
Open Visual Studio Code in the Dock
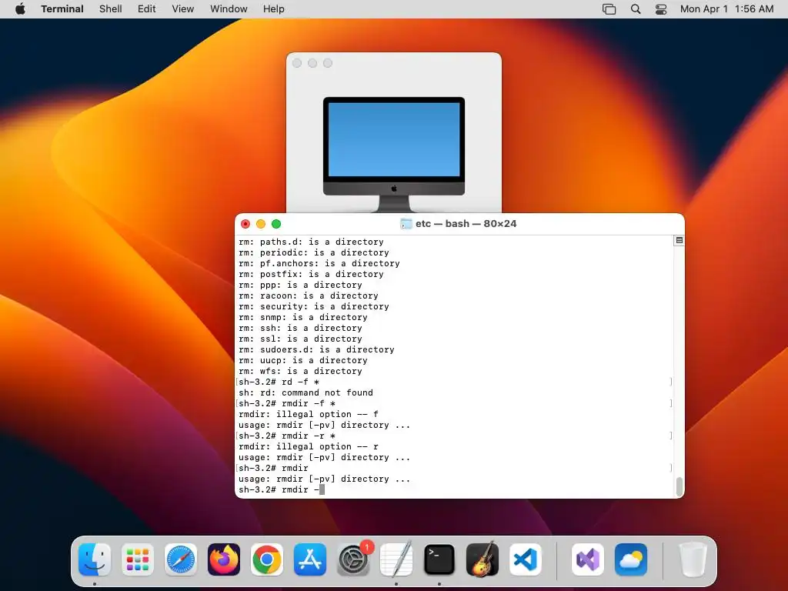526,559
